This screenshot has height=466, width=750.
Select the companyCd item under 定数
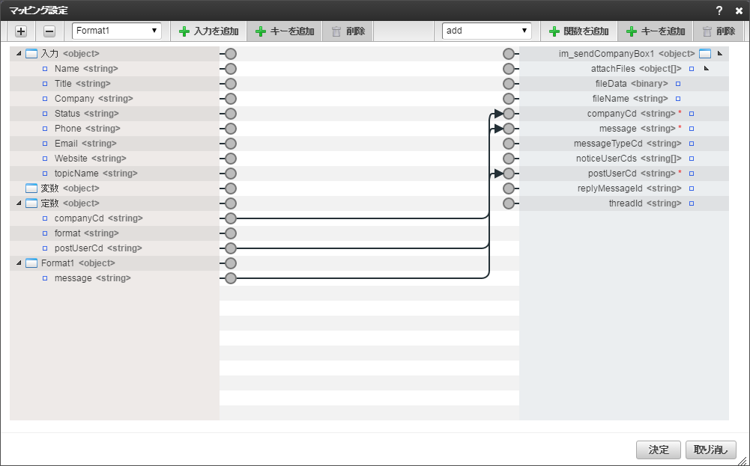tap(85, 218)
